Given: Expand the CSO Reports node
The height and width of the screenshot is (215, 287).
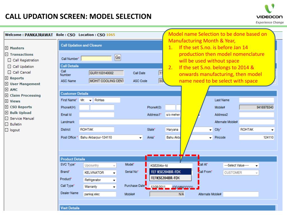Looking at the screenshot, I should 7,107.
